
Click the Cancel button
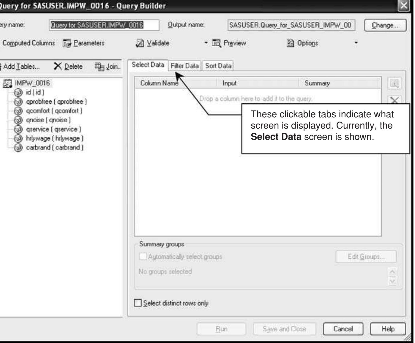[x=343, y=329]
